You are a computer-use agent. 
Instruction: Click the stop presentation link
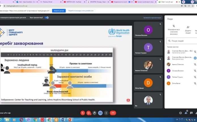point(152,18)
